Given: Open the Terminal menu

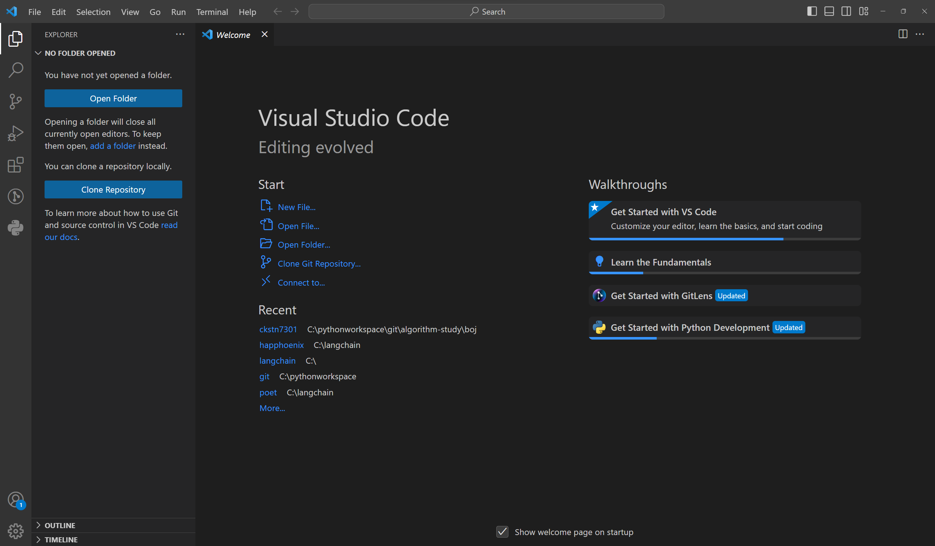Looking at the screenshot, I should click(212, 12).
